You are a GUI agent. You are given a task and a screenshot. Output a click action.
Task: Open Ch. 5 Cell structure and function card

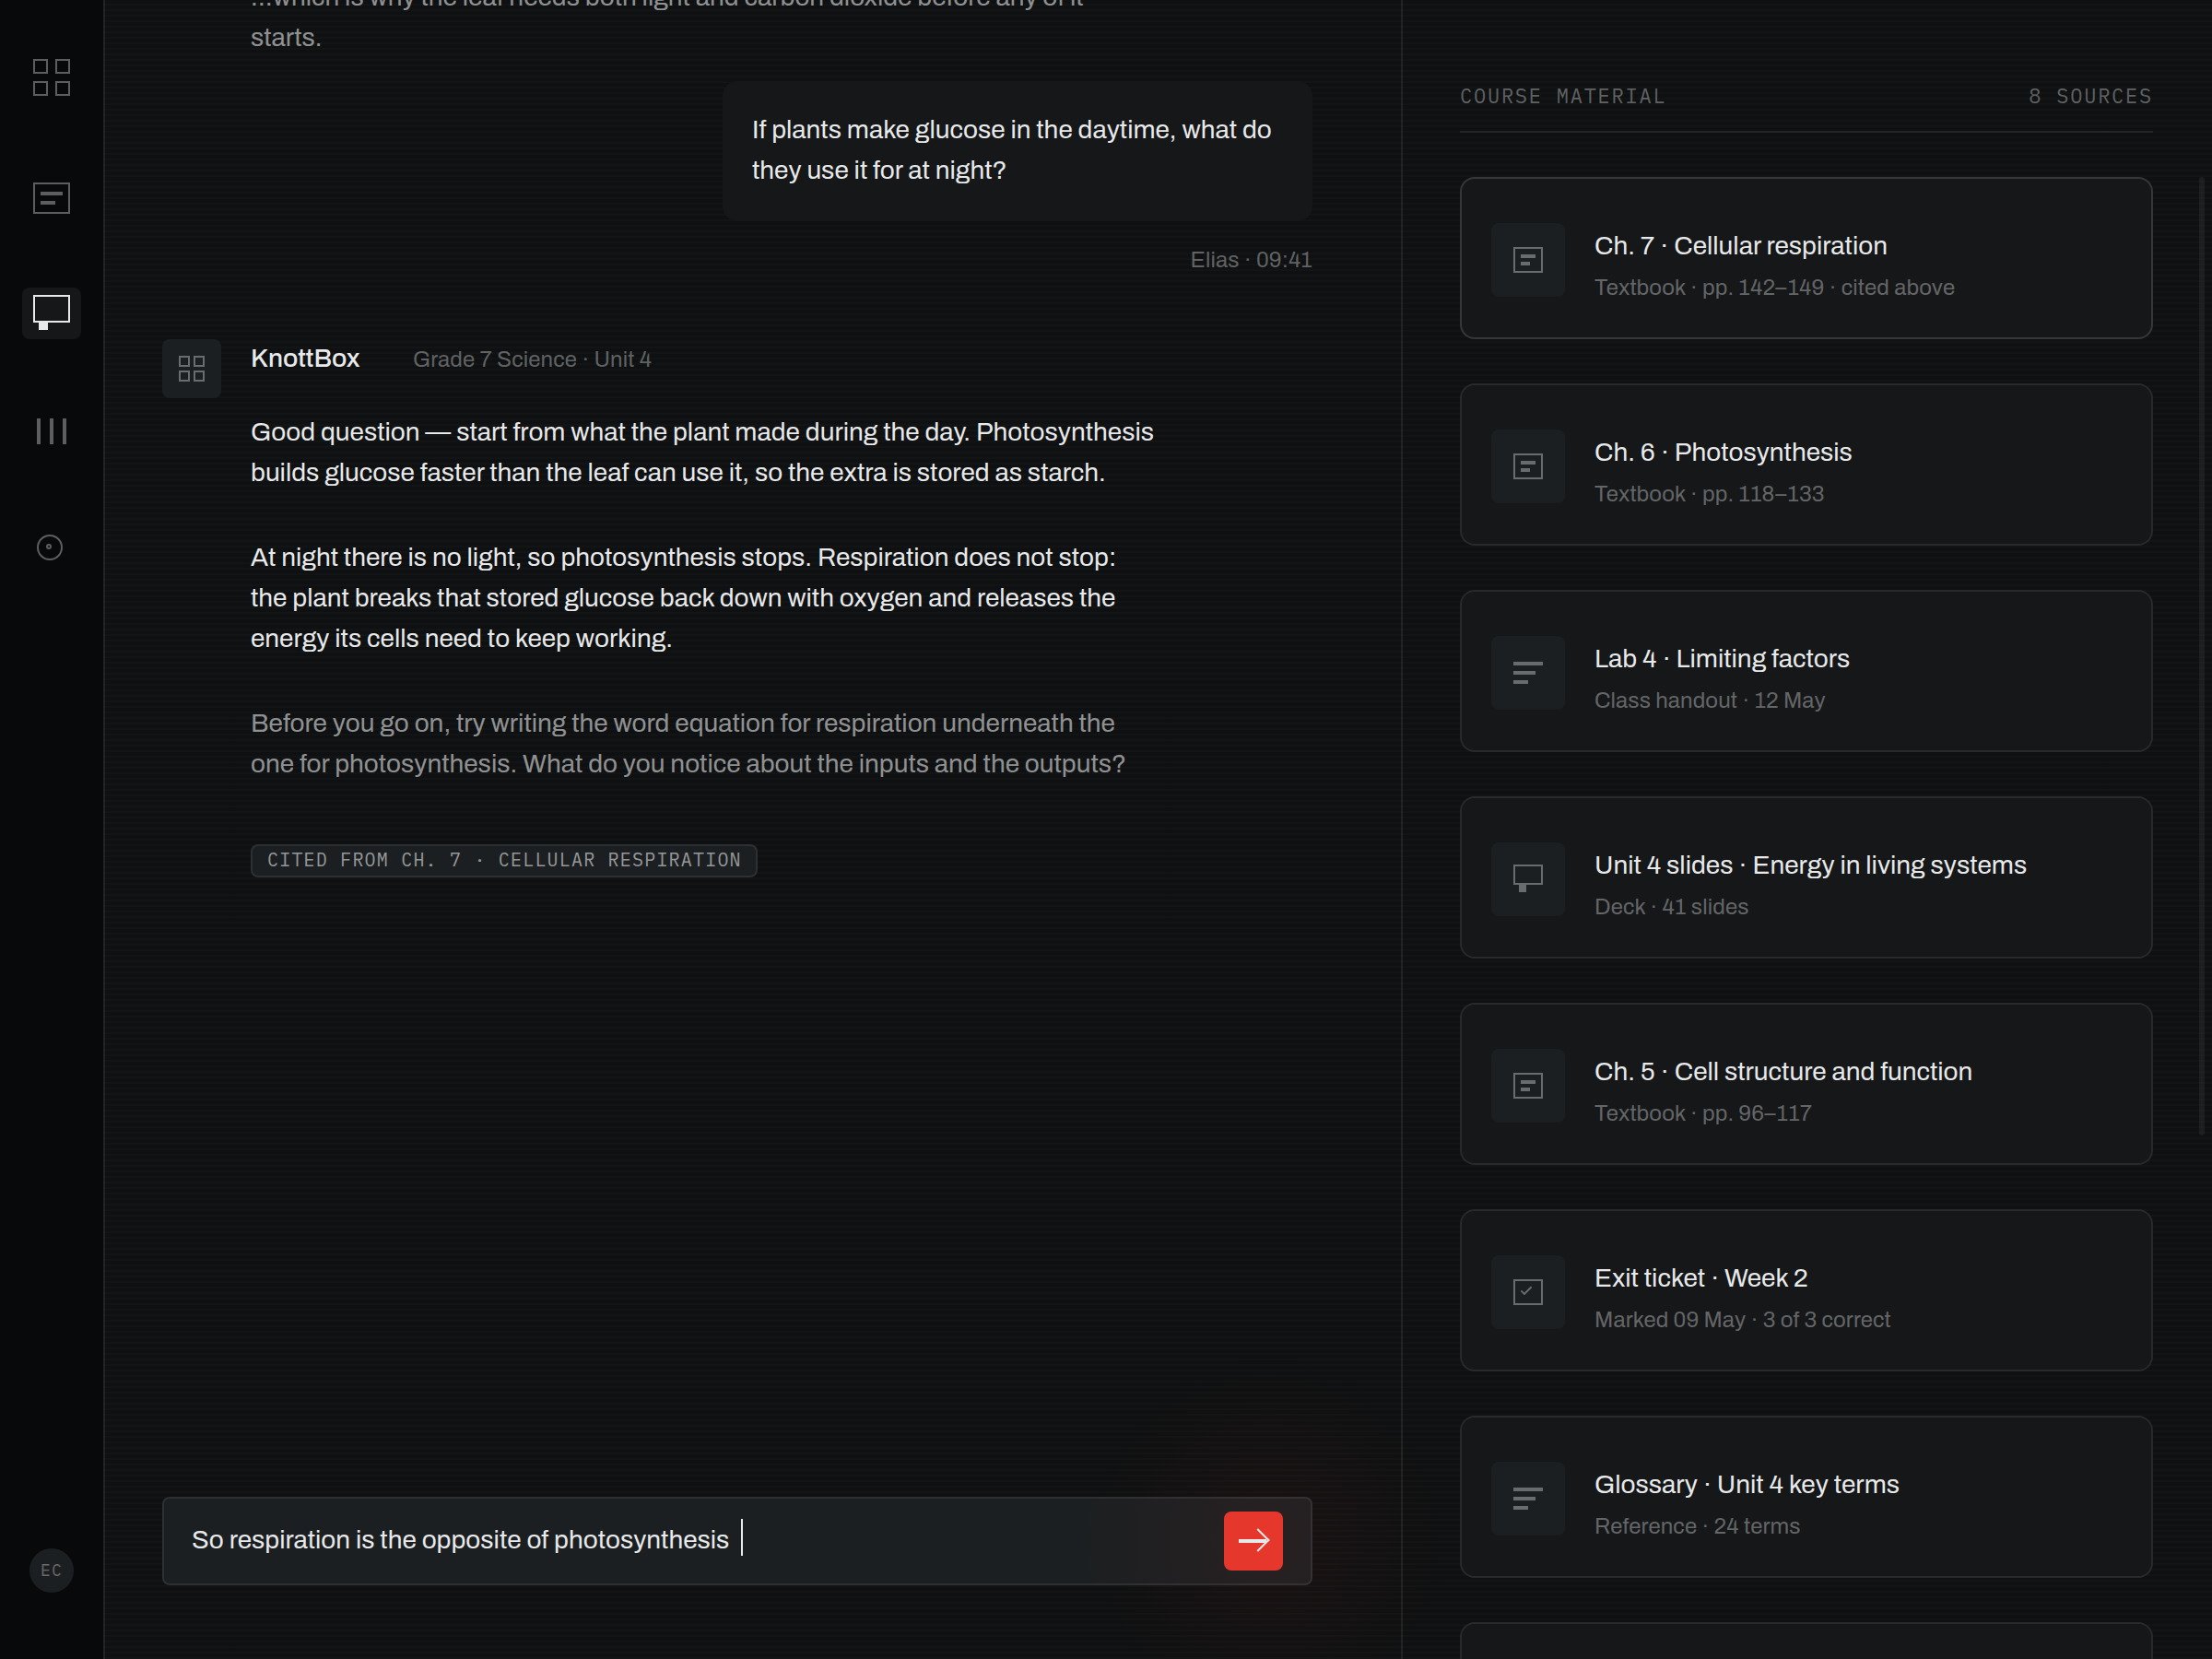coord(1806,1084)
